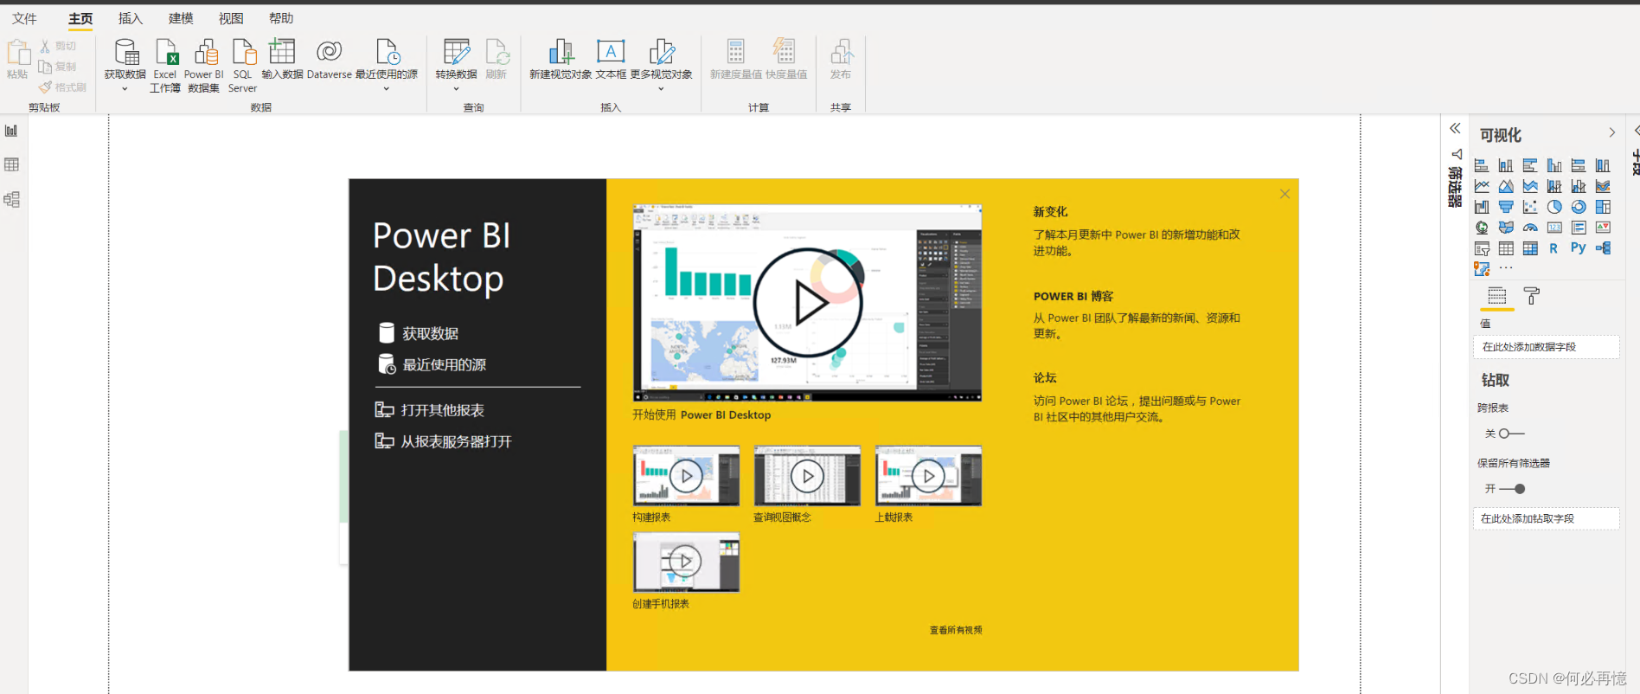Viewport: 1640px width, 694px height.
Task: Click the ArcGIS map visual icon
Action: [x=1482, y=269]
